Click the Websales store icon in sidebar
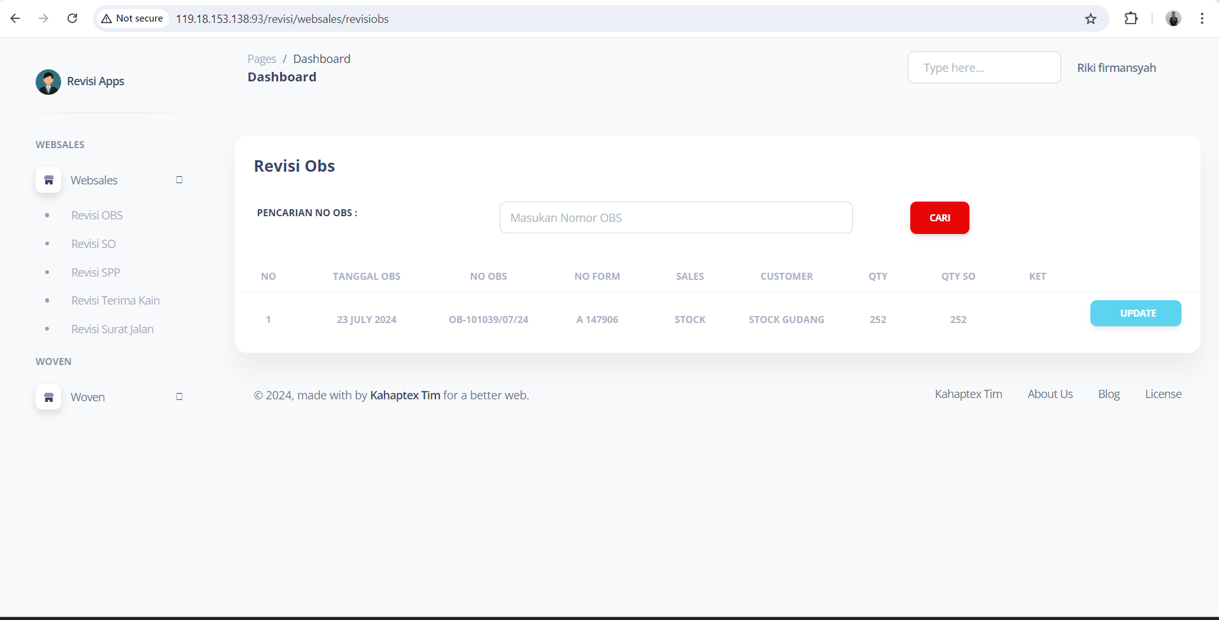This screenshot has width=1219, height=620. pyautogui.click(x=48, y=181)
